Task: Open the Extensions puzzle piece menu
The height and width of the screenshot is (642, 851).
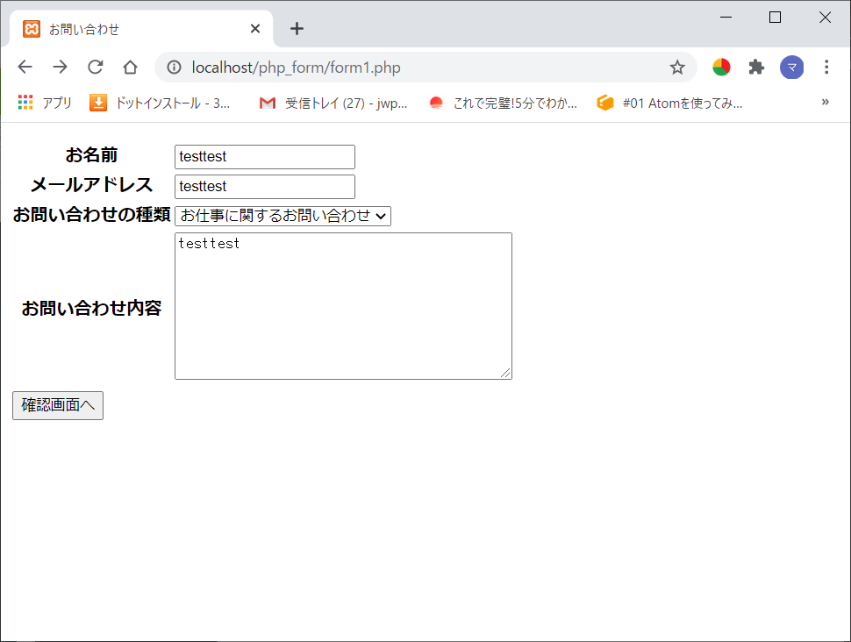Action: point(756,68)
